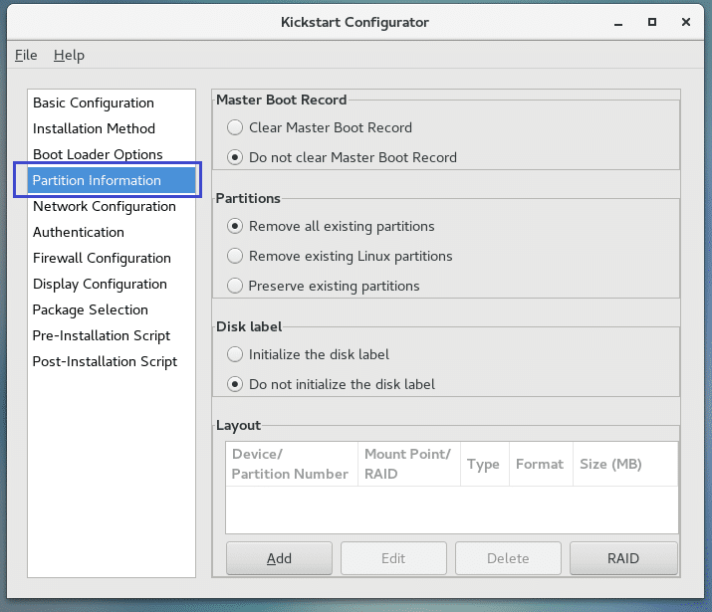This screenshot has height=612, width=712.
Task: Choose Preserve existing partitions option
Action: 235,286
